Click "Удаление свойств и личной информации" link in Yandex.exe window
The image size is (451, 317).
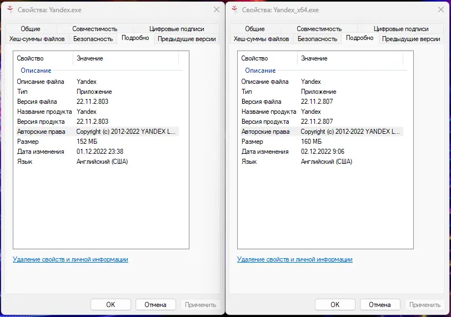click(71, 259)
